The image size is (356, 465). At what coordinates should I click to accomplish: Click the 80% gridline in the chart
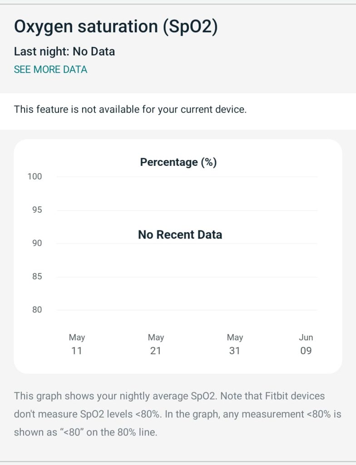(187, 310)
